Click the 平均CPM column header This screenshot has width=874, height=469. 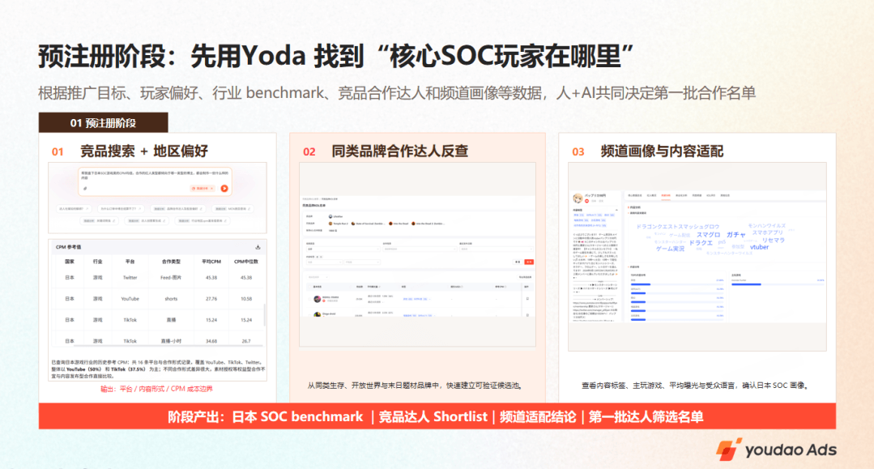tap(211, 262)
